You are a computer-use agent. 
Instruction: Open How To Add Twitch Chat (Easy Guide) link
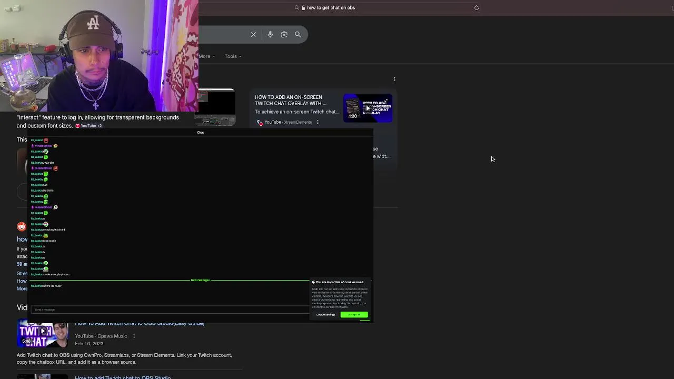point(140,323)
